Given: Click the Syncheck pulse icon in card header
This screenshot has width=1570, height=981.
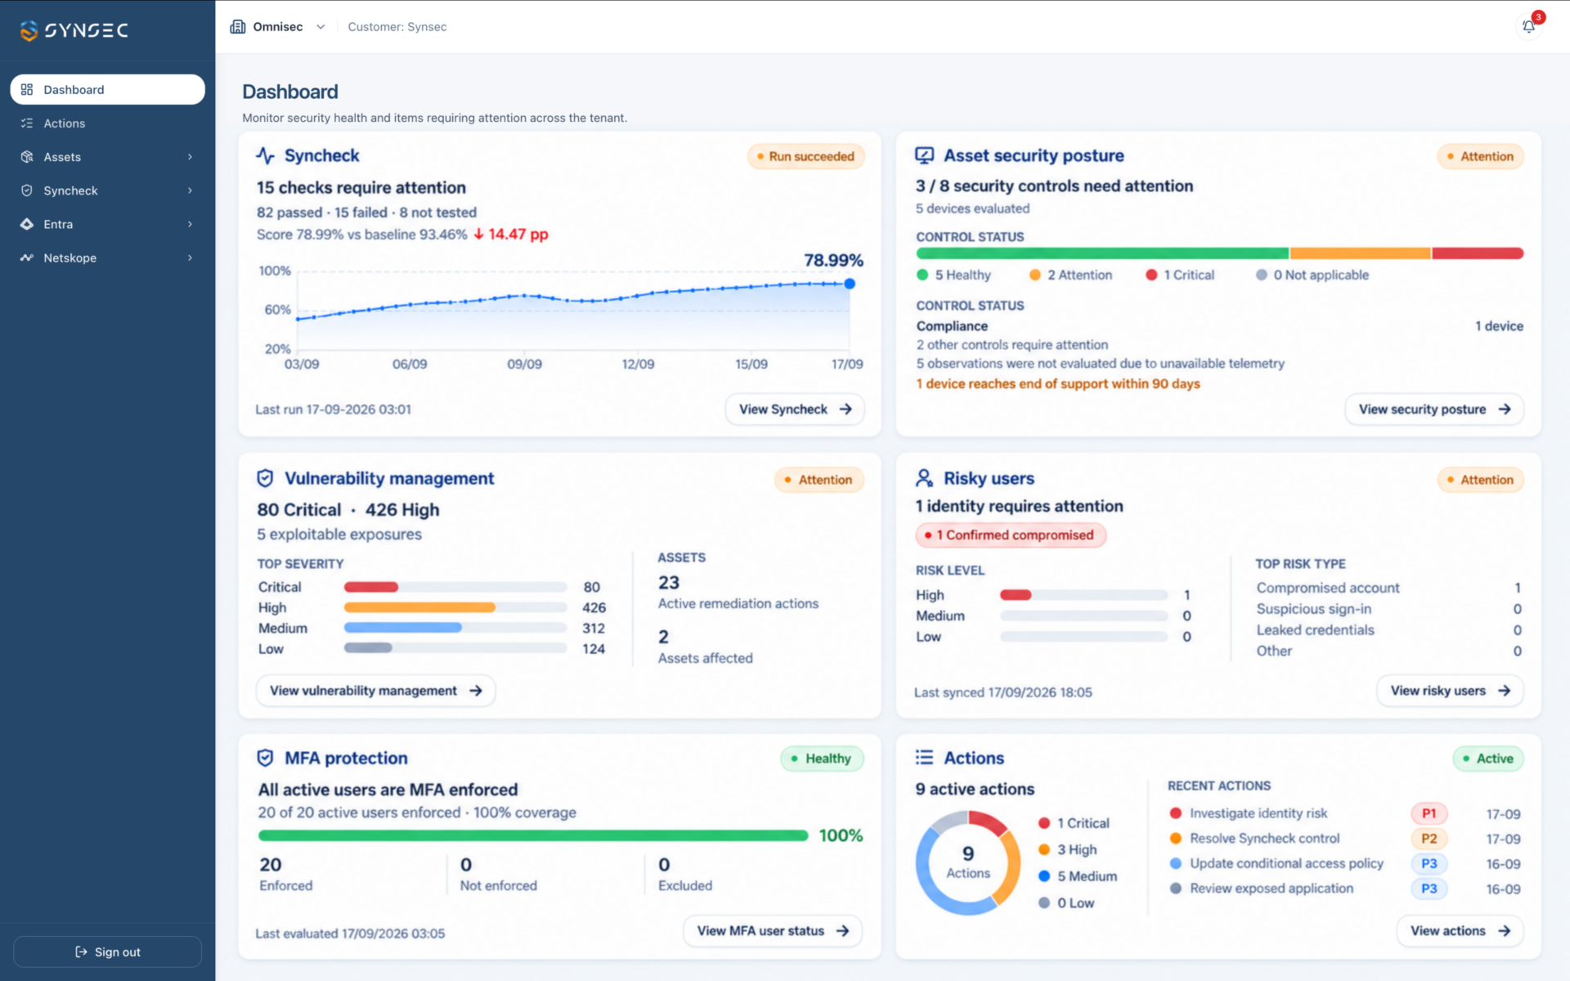Looking at the screenshot, I should pyautogui.click(x=265, y=155).
